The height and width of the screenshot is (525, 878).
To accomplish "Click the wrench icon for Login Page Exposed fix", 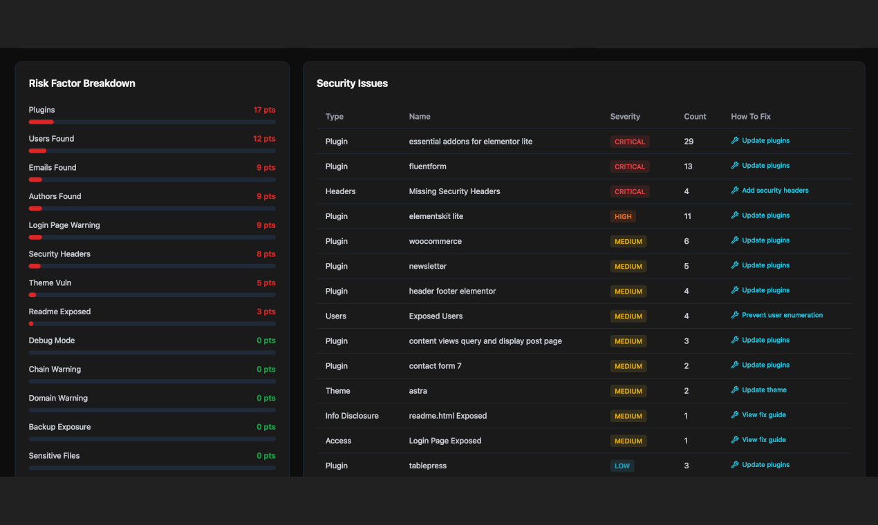I will (734, 439).
